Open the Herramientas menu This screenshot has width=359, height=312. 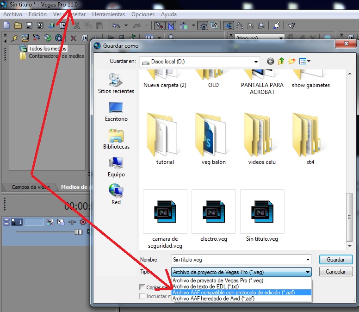coord(109,14)
